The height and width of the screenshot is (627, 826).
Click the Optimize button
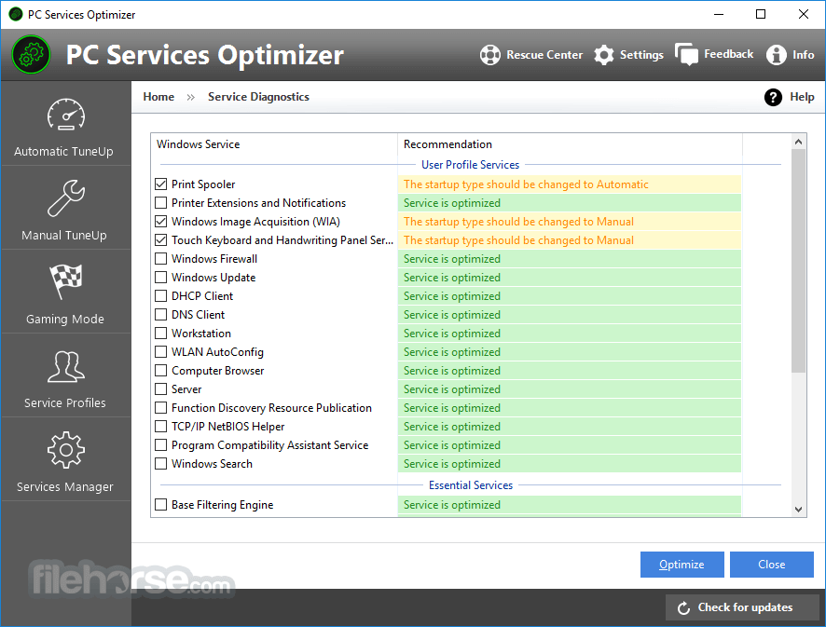[681, 565]
